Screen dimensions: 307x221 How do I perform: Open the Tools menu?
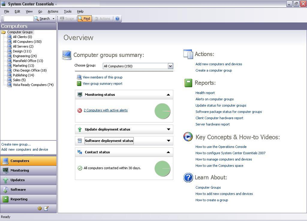pos(68,11)
